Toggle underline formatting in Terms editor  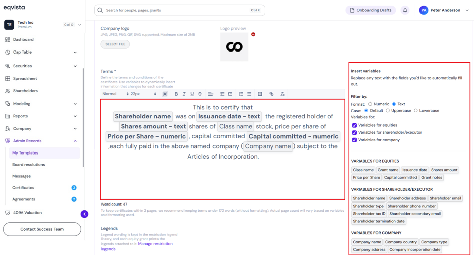(192, 94)
